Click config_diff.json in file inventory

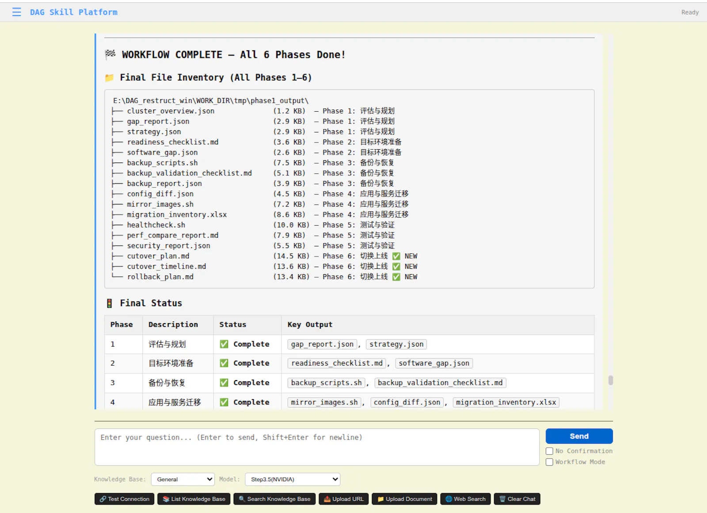pos(160,194)
